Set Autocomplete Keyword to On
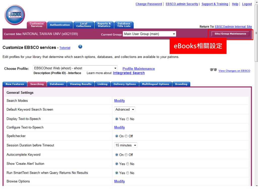The width and height of the screenshot is (258, 193). point(117,155)
